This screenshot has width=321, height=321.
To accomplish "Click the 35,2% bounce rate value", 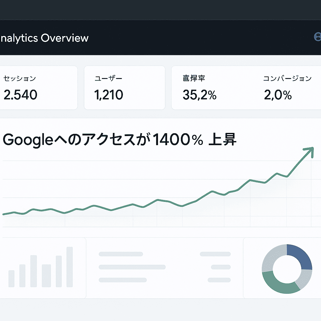I will point(199,95).
